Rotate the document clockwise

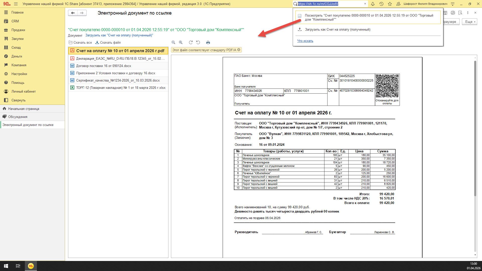click(191, 42)
